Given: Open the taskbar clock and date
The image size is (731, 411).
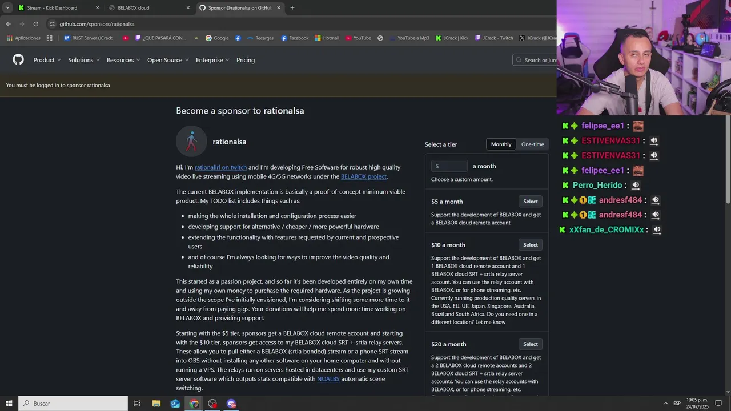Looking at the screenshot, I should tap(697, 404).
